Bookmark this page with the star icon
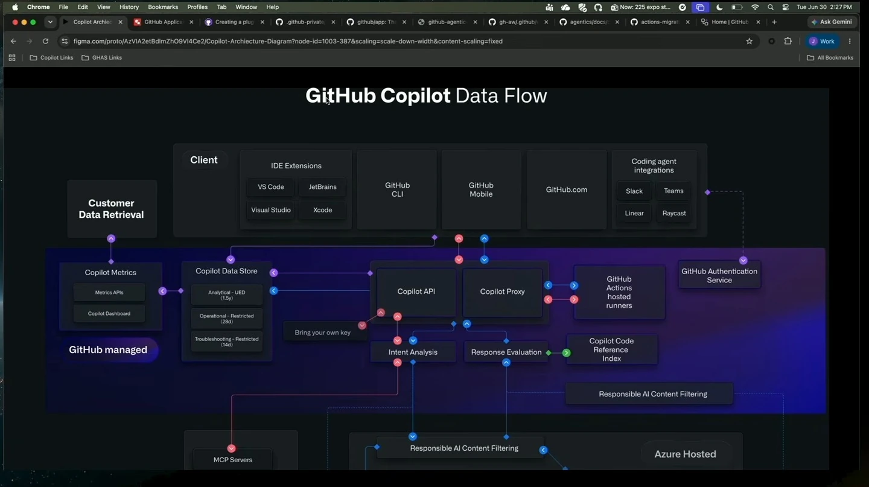 click(750, 41)
